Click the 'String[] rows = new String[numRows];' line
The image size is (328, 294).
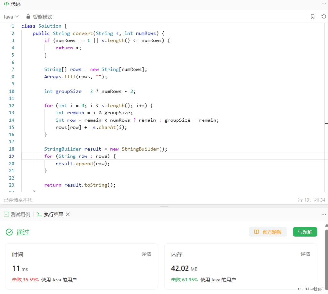[95, 69]
